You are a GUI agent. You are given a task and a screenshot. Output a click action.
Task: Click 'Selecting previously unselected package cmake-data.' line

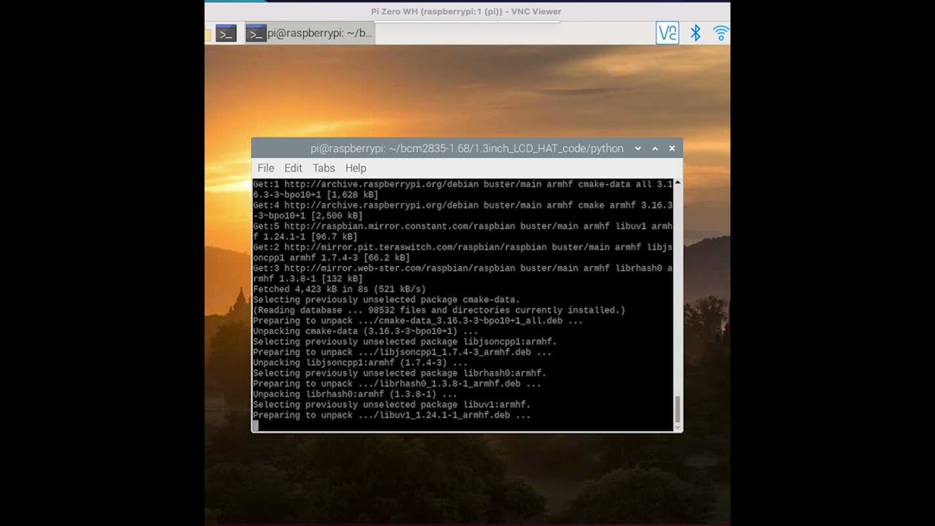pos(386,300)
